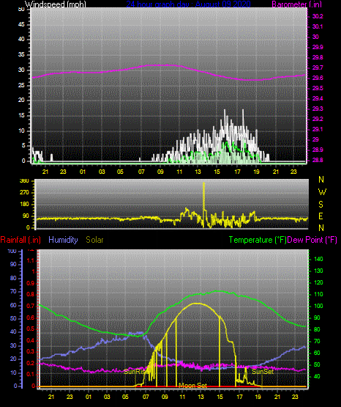Viewport: 341px width, 407px height.
Task: Click "15" on the windspeed axis
Action: [x=21, y=116]
